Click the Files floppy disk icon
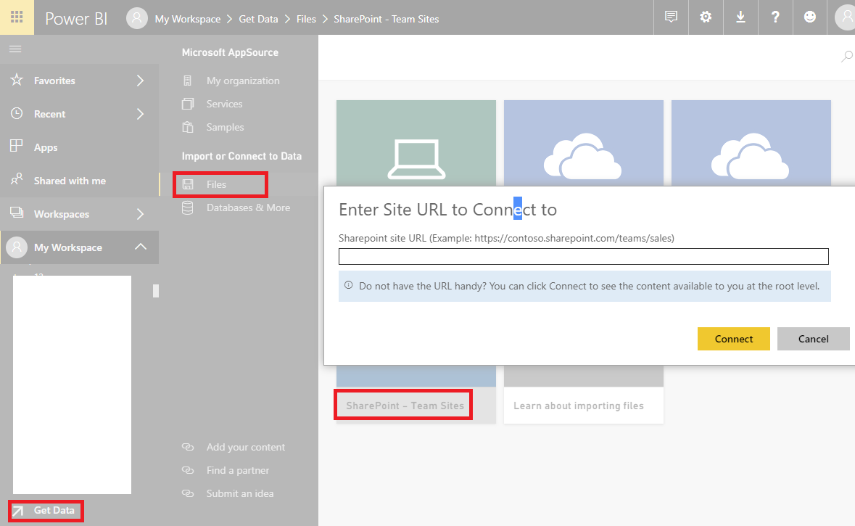Screen dimensions: 855x526 tap(188, 184)
